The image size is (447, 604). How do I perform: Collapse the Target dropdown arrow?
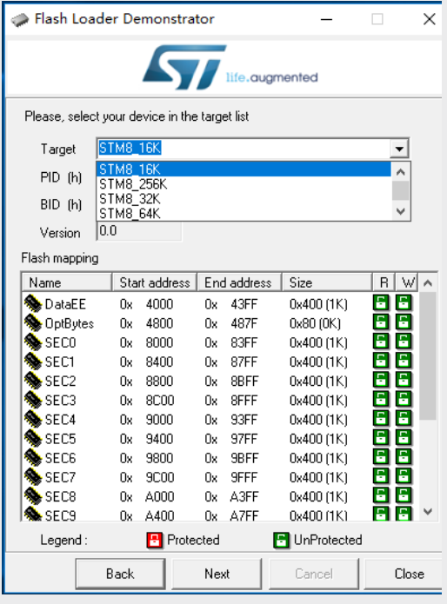(x=399, y=149)
